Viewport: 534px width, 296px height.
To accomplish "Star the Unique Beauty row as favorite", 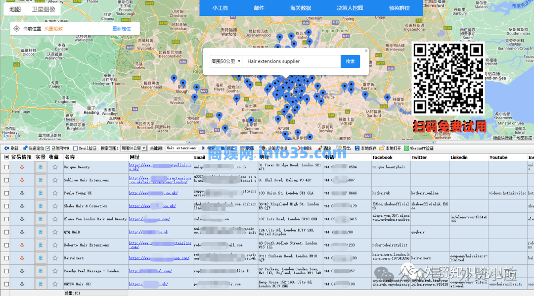I will (x=55, y=167).
